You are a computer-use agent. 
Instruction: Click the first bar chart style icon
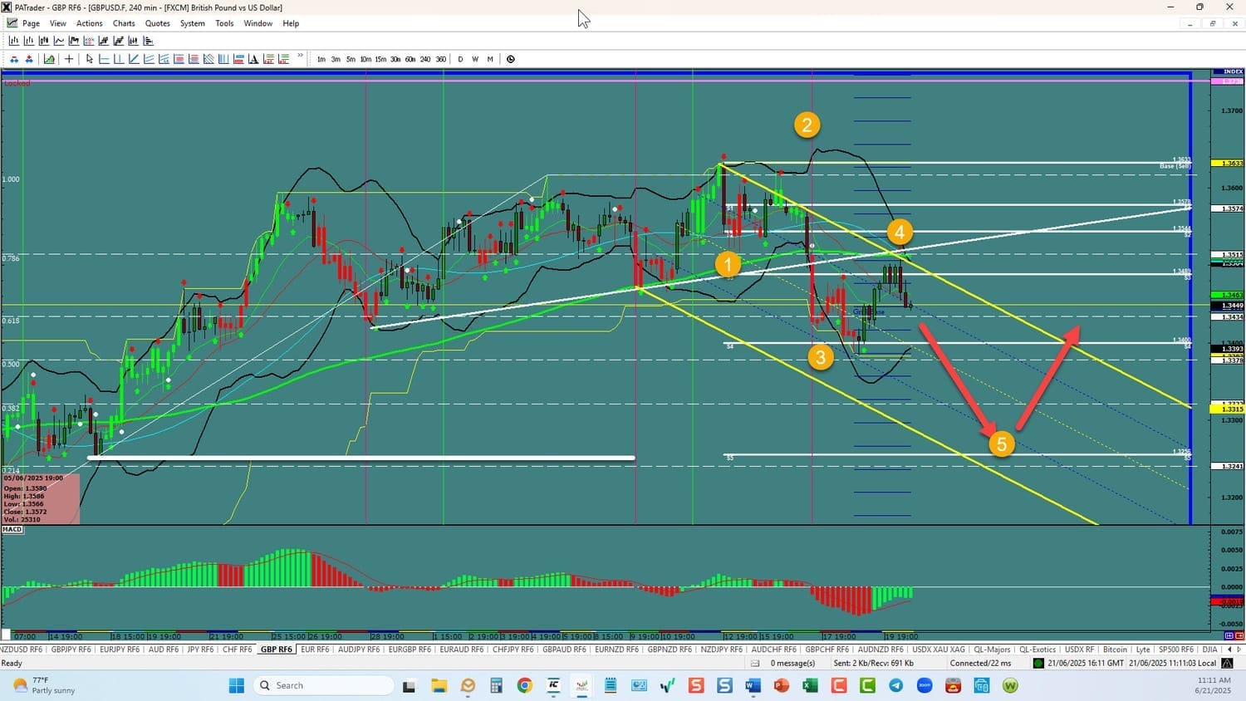point(14,40)
